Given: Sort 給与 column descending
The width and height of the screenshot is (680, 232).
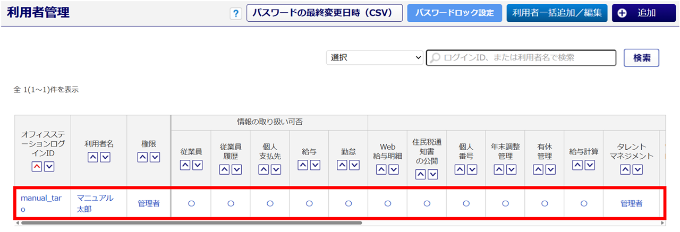Looking at the screenshot, I should point(316,165).
